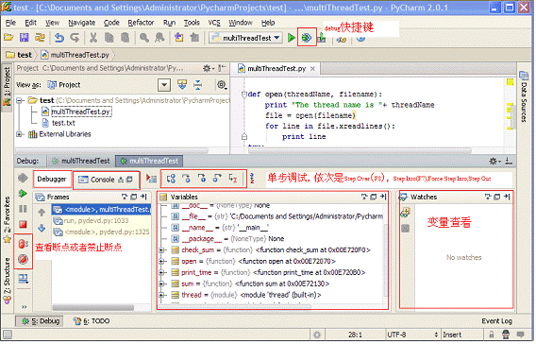Open the File menu
536x344 pixels.
10,23
